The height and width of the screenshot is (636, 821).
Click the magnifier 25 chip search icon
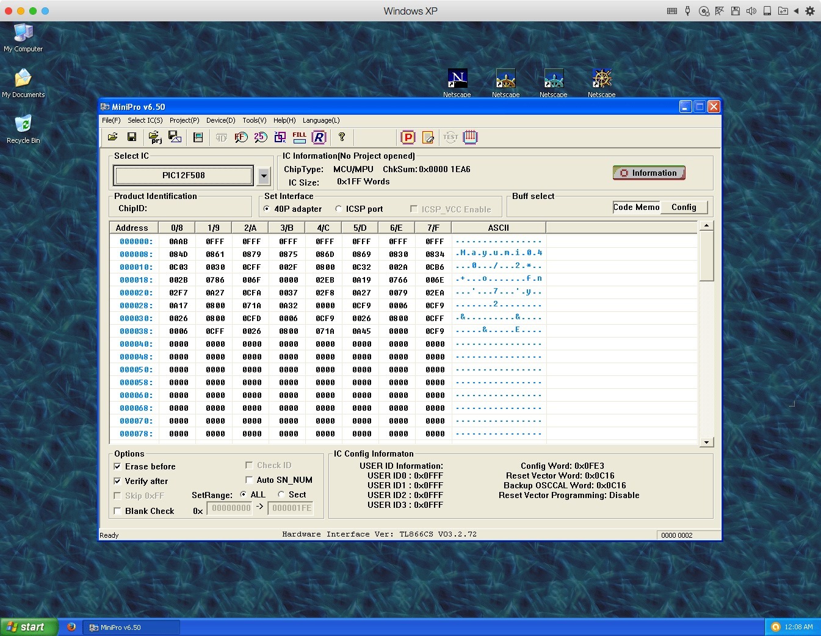click(261, 137)
